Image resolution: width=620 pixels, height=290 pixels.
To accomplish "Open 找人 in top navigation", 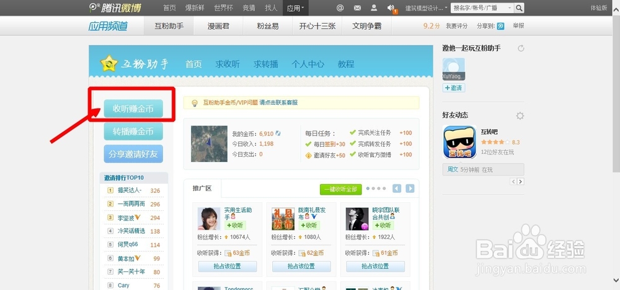I will [271, 8].
